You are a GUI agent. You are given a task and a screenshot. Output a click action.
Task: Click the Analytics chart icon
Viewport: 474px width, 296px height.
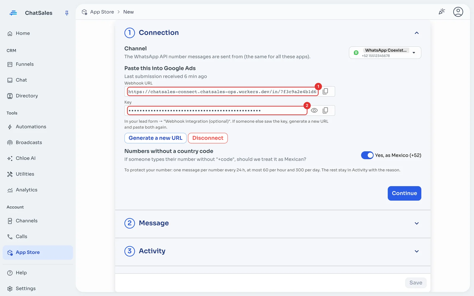pyautogui.click(x=10, y=190)
